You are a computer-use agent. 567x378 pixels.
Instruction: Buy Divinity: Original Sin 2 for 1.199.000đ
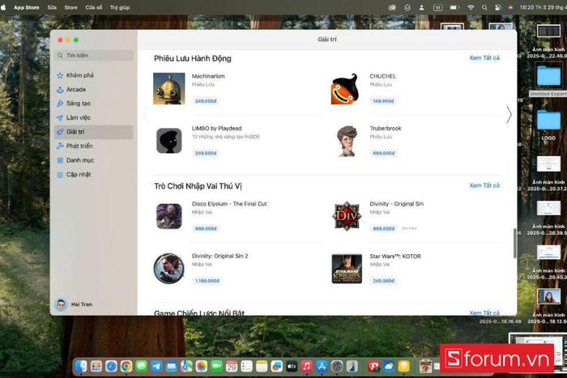[207, 281]
